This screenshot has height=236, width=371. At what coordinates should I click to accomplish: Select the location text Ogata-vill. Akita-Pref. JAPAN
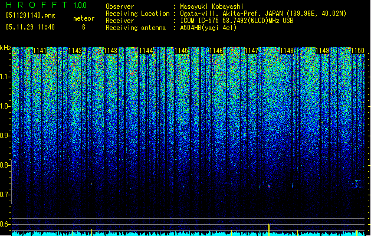coord(232,14)
